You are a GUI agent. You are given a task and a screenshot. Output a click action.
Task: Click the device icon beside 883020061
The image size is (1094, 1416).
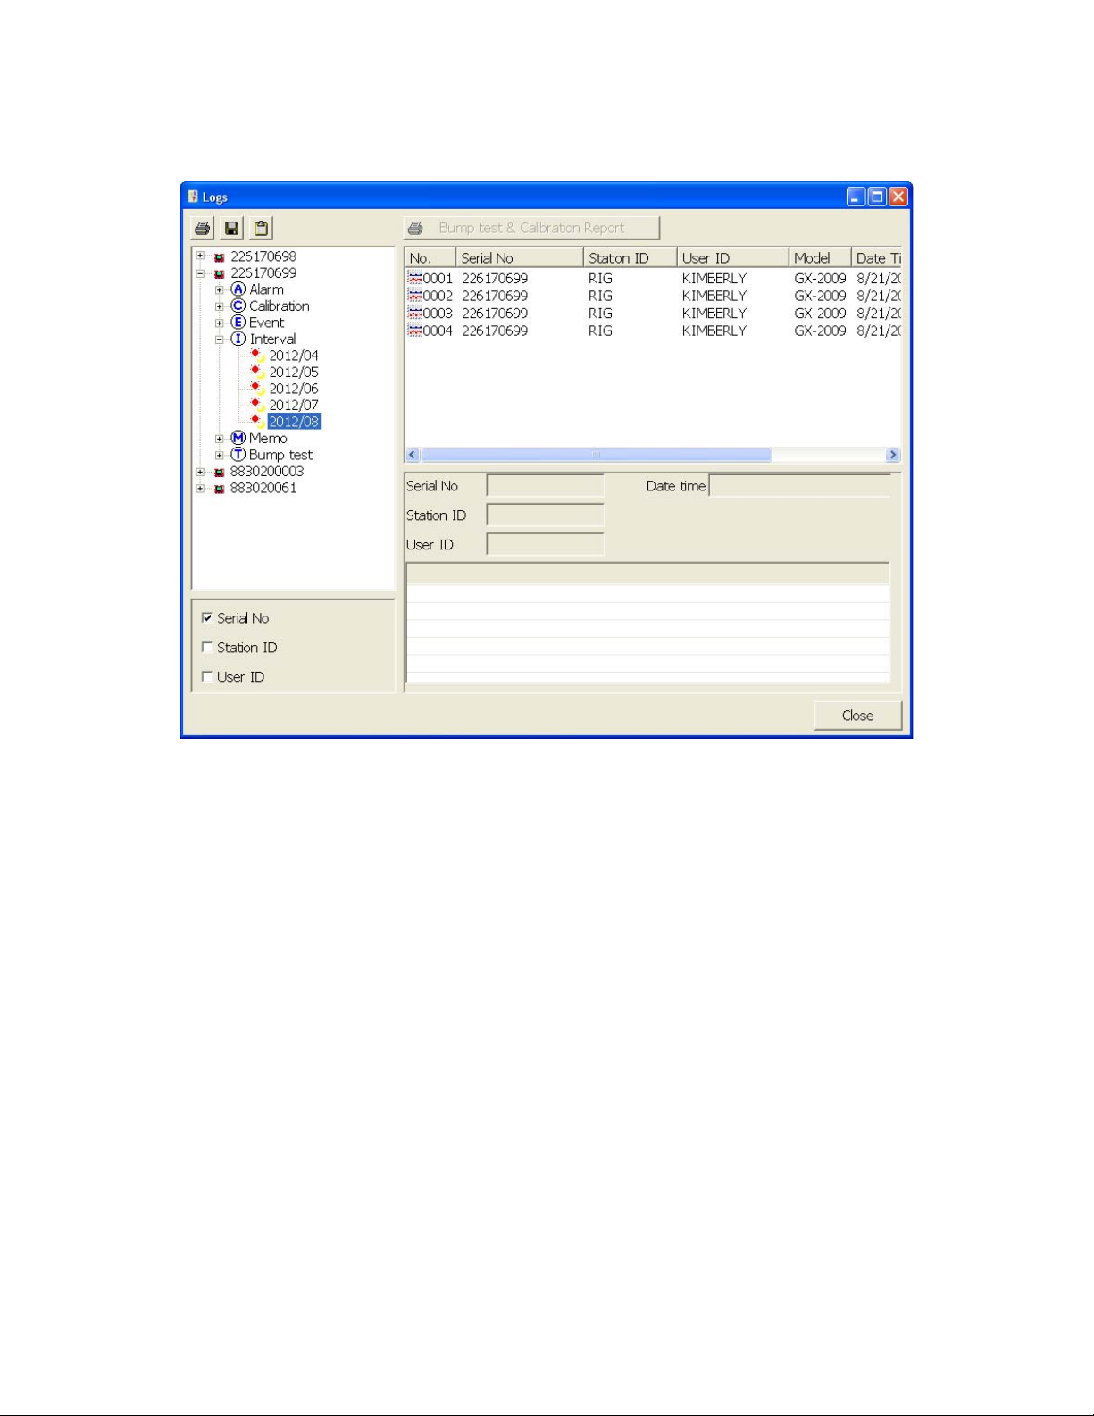pyautogui.click(x=220, y=489)
